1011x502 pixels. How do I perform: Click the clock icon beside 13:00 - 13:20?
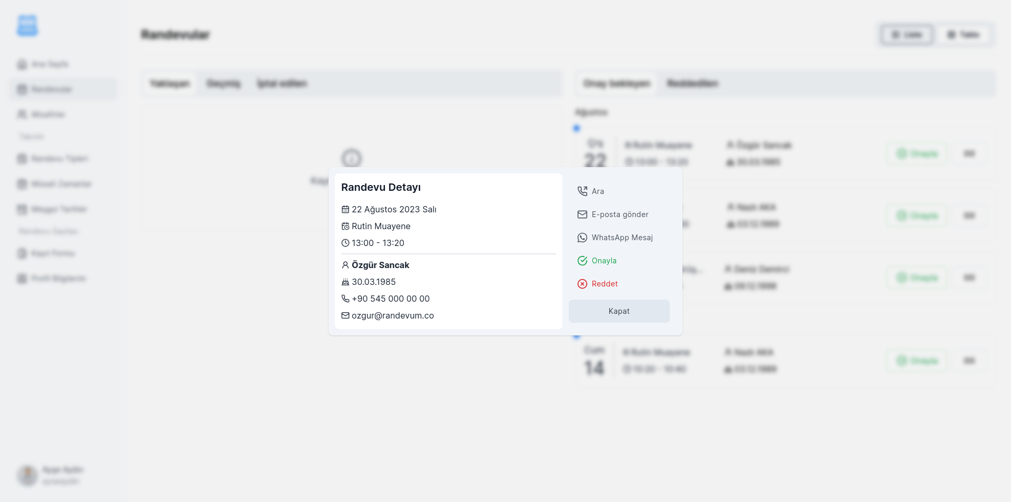coord(345,243)
